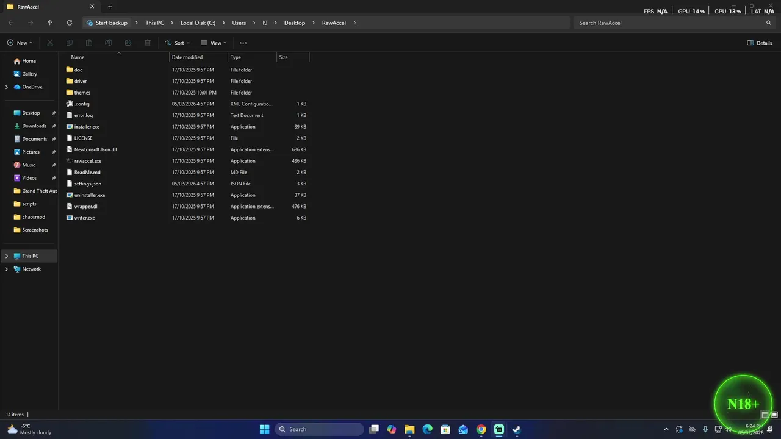Go back using the Back arrow
Image resolution: width=781 pixels, height=439 pixels.
11,23
